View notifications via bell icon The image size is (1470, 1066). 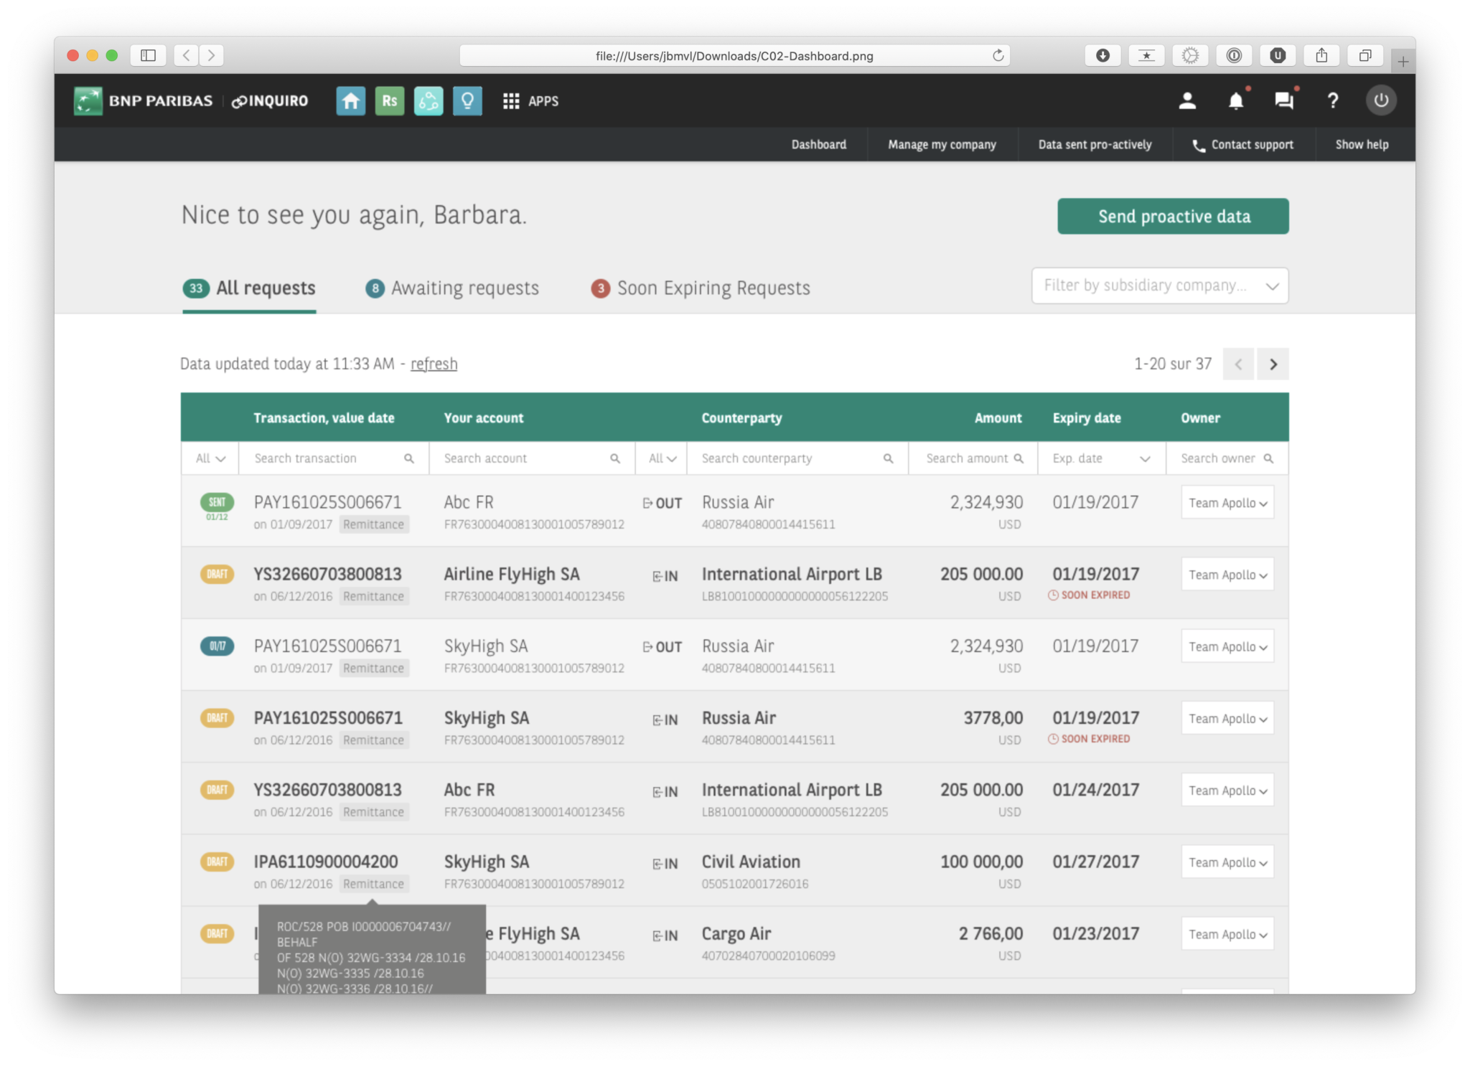[x=1235, y=101]
